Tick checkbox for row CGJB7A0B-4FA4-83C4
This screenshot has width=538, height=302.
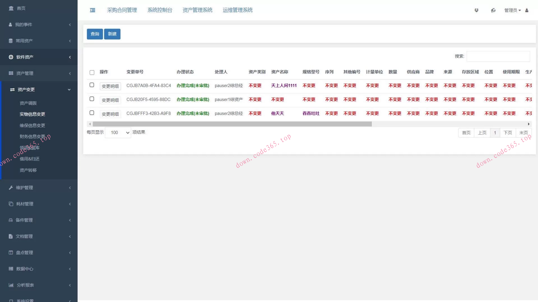coord(92,85)
